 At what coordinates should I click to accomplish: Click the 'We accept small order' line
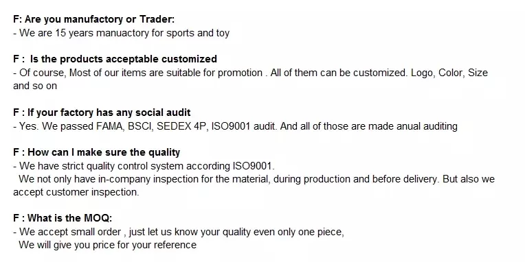(179, 232)
